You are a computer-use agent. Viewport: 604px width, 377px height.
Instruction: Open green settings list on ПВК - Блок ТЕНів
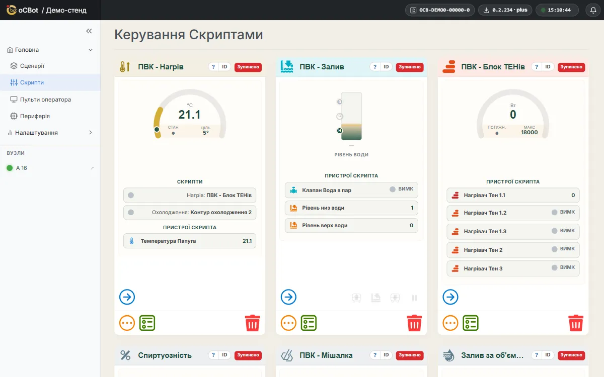(x=471, y=323)
